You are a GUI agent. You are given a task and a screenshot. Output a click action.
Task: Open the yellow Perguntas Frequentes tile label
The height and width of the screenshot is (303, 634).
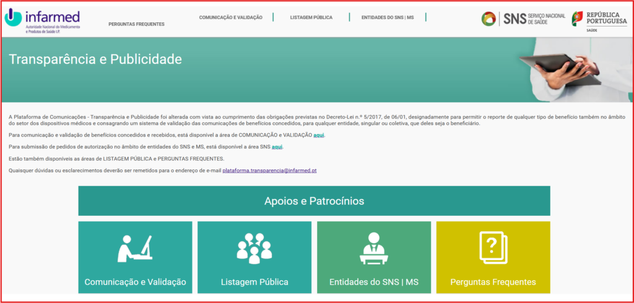[493, 282]
